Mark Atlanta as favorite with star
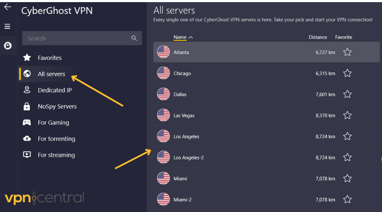The image size is (382, 212). pyautogui.click(x=347, y=52)
